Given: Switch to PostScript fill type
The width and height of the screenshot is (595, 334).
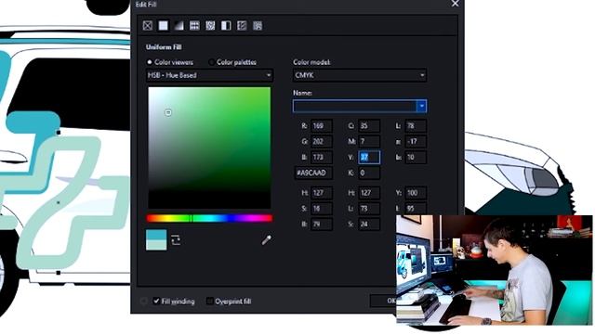Looking at the screenshot, I should [x=258, y=25].
